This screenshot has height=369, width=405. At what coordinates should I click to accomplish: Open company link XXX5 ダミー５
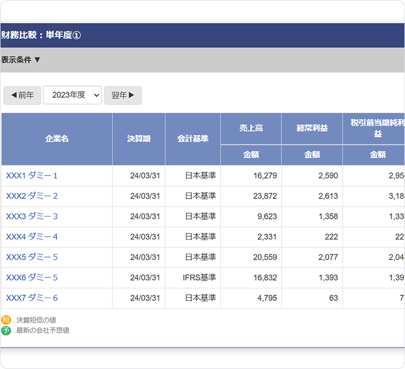(32, 257)
